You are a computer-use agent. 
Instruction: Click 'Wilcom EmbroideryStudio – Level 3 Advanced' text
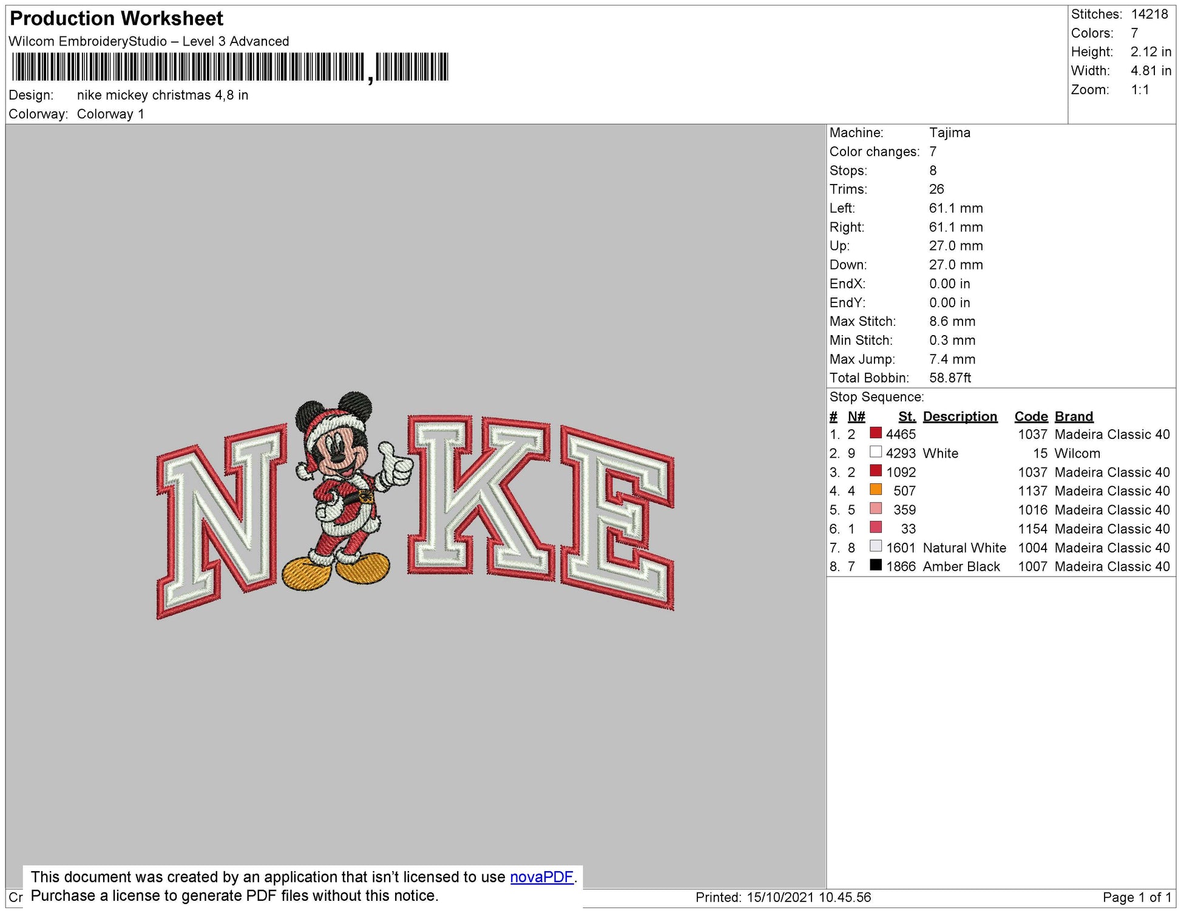click(149, 41)
